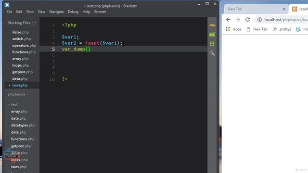This screenshot has width=308, height=173.
Task: Open Live Preview lightning icon in Brackets
Action: [x=212, y=25]
